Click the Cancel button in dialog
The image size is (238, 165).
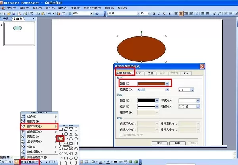pyautogui.click(x=177, y=143)
